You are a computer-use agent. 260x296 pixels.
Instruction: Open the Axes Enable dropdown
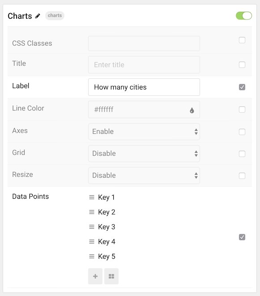[144, 132]
